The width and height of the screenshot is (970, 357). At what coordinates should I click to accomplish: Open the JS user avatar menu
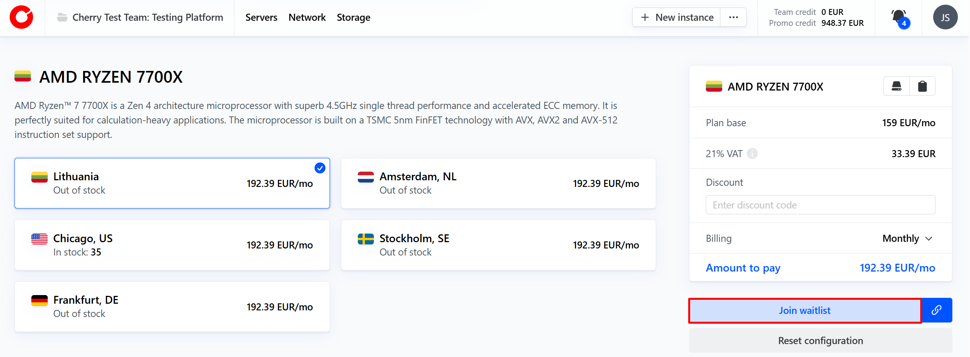coord(945,18)
